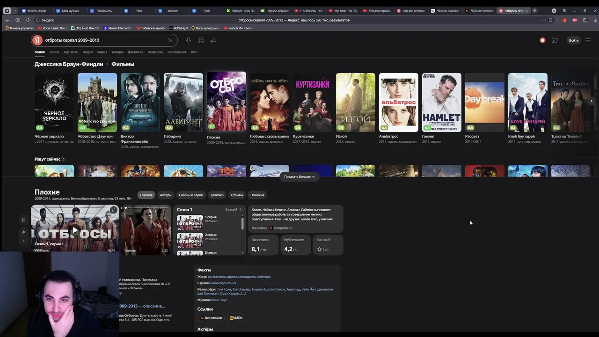The image size is (599, 337).
Task: Expand Показать больше dropdown
Action: click(299, 176)
